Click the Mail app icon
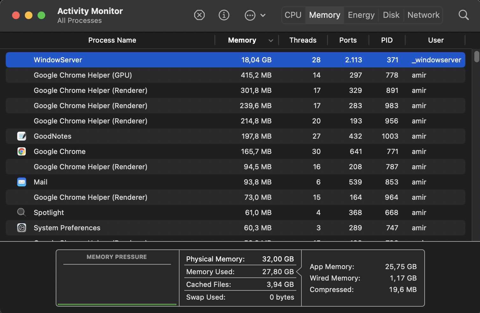This screenshot has width=480, height=313. [22, 182]
